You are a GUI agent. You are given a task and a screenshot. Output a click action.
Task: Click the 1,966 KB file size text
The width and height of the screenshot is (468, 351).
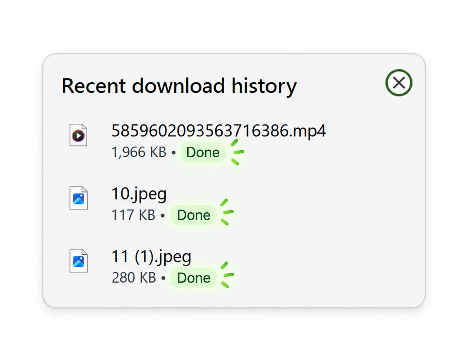click(139, 152)
